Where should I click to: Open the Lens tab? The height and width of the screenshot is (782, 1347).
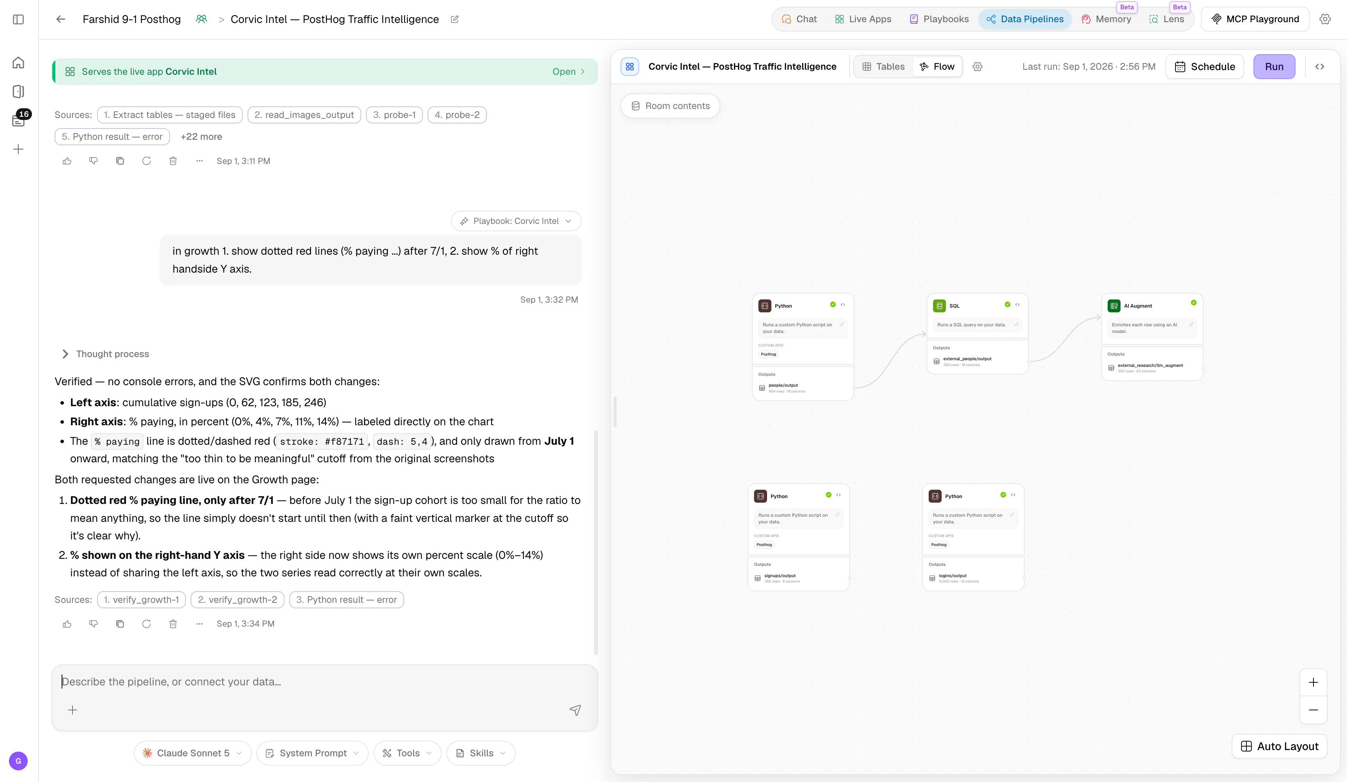[1167, 19]
